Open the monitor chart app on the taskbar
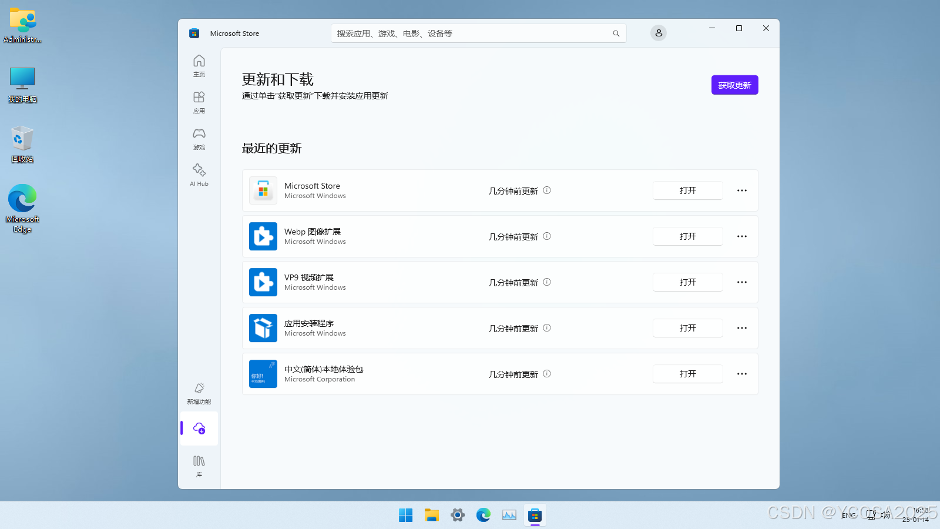 pos(509,515)
